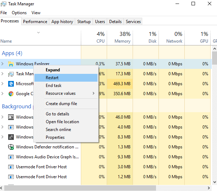Click the vertical scrollbar up arrow
The height and width of the screenshot is (191, 217).
coord(215,49)
